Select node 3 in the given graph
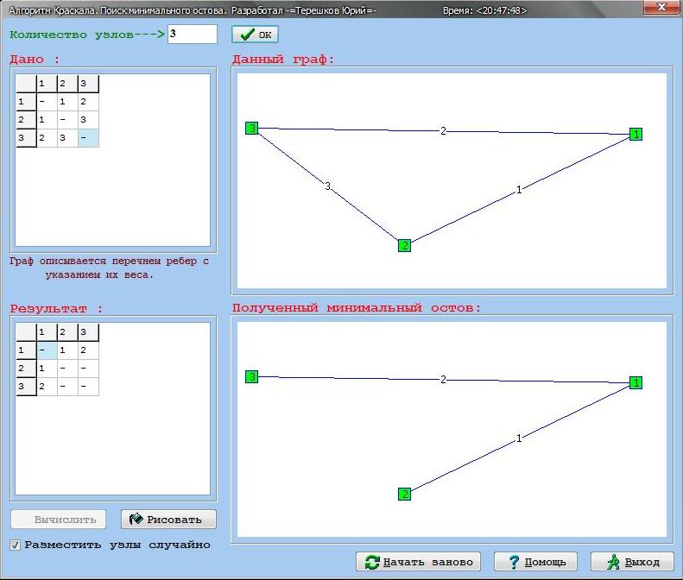 252,128
